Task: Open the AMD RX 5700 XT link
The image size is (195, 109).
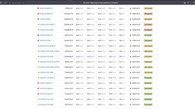Action: tap(46, 35)
